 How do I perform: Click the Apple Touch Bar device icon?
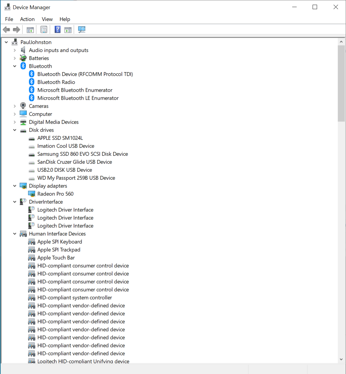pyautogui.click(x=32, y=258)
